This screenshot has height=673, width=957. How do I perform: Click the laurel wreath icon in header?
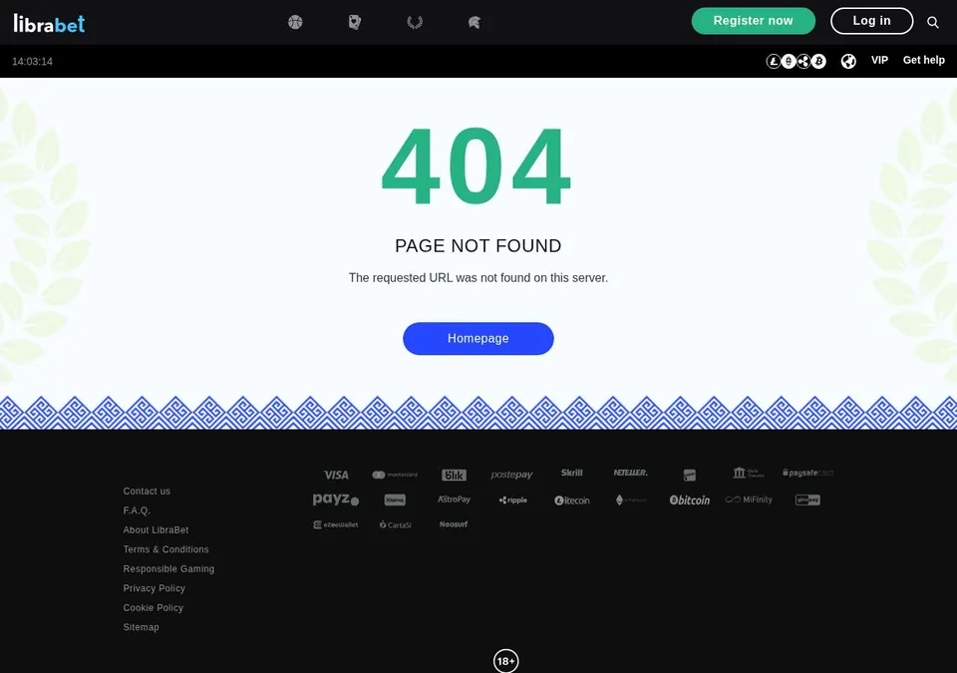pos(415,23)
